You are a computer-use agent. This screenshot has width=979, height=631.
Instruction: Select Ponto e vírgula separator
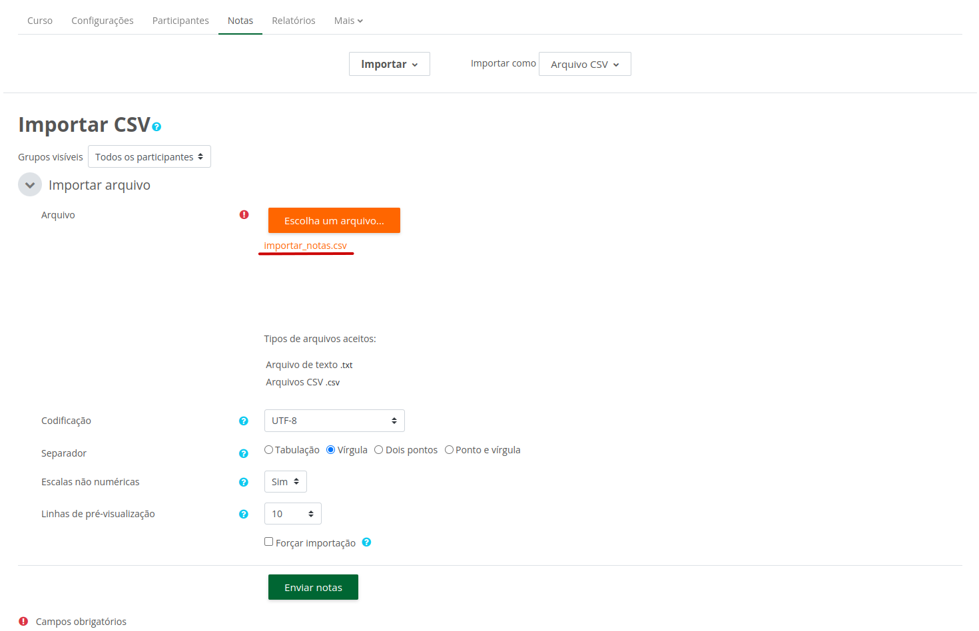(450, 450)
